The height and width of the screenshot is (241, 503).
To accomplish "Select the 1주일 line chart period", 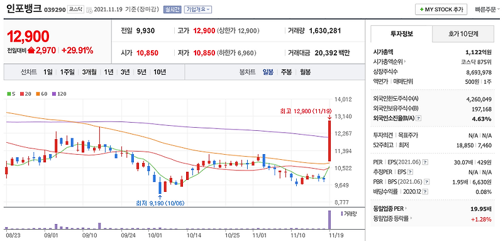I will (67, 72).
